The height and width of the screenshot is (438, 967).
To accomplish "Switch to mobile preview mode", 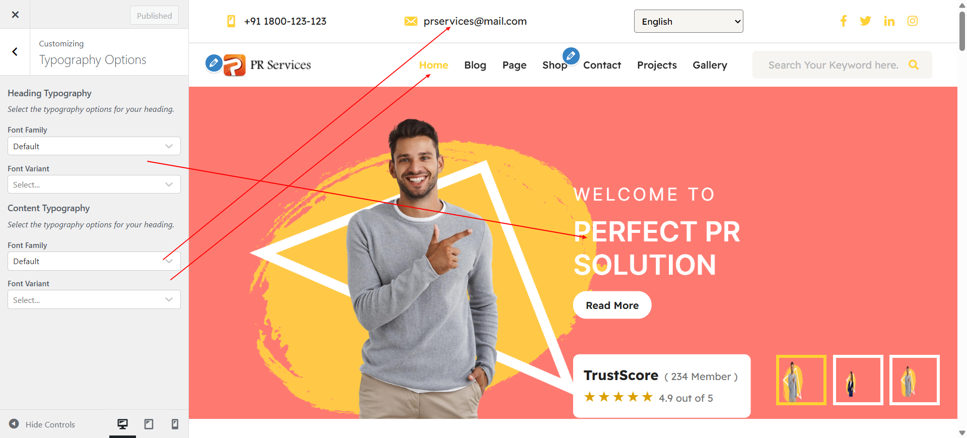I will 175,424.
